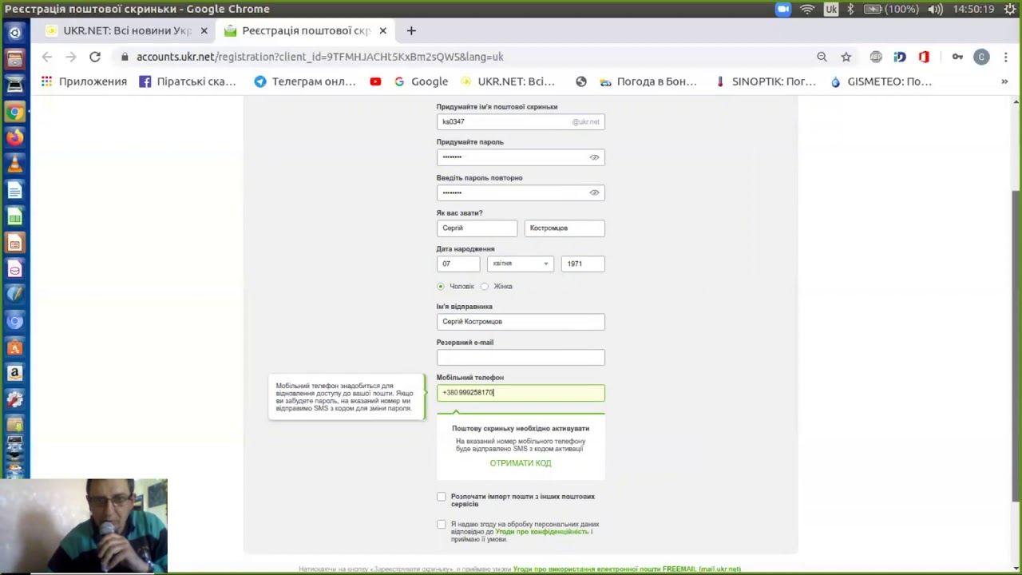Select the Чоловік radio button
Viewport: 1022px width, 575px height.
441,286
